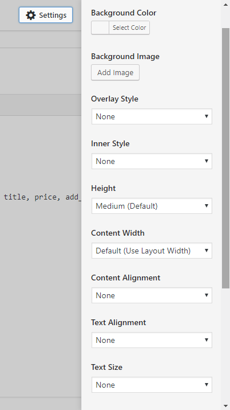Click the Content Width dropdown arrow
230x410 pixels.
tap(207, 250)
